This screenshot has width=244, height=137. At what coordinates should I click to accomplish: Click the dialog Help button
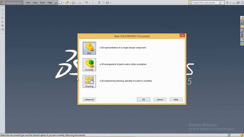click(x=176, y=99)
